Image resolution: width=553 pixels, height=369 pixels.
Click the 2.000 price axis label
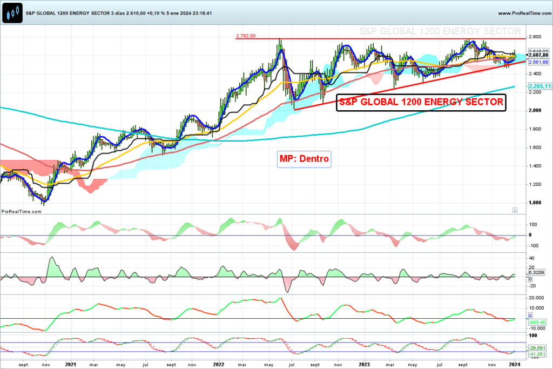pyautogui.click(x=535, y=110)
